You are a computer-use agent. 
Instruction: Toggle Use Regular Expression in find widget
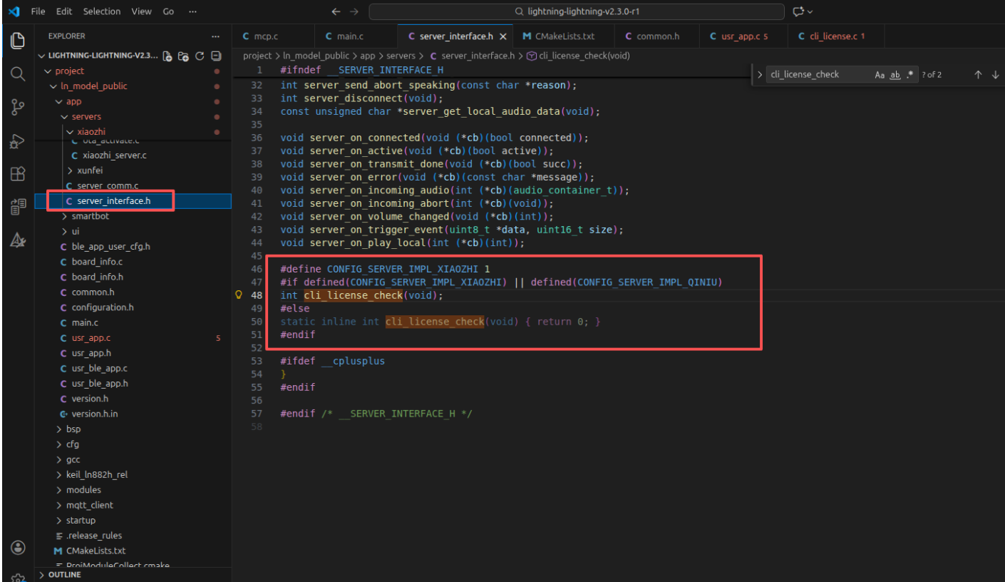click(x=911, y=74)
